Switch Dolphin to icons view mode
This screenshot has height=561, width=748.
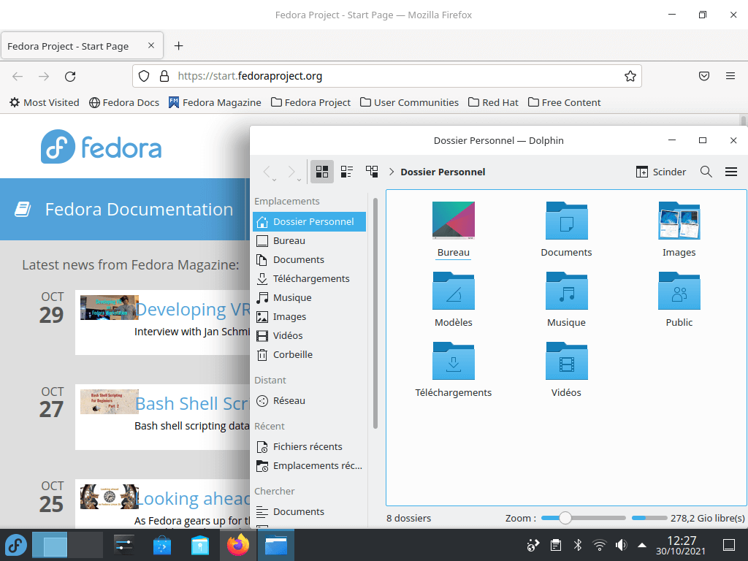(x=322, y=172)
